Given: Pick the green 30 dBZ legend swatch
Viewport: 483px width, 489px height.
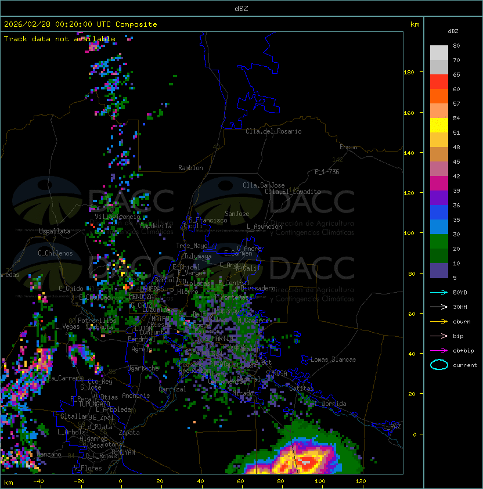Looking at the screenshot, I should (x=439, y=242).
